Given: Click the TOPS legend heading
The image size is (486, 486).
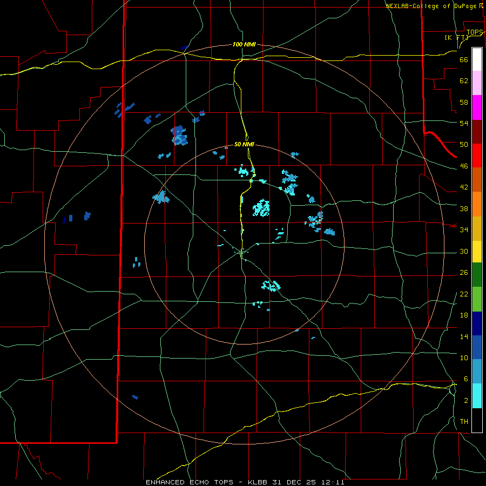Looking at the screenshot, I should 475,32.
